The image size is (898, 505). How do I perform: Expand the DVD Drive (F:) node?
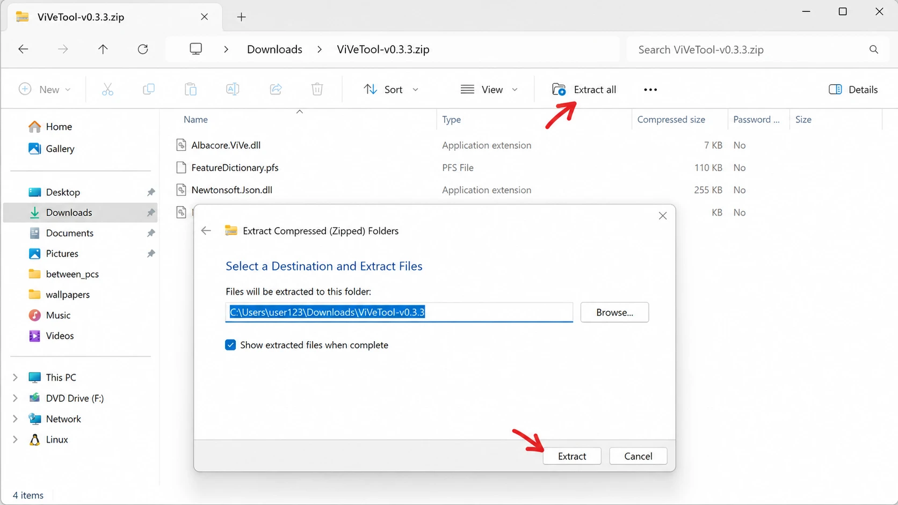(x=15, y=398)
